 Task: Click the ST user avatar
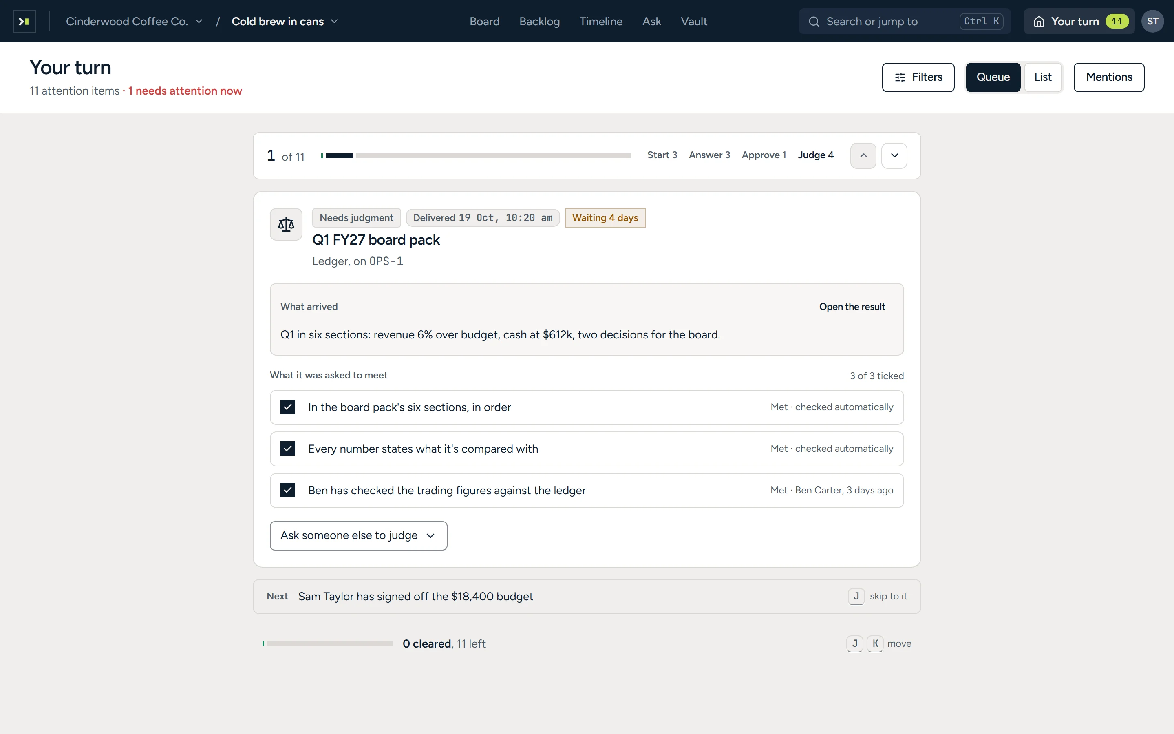click(x=1152, y=21)
